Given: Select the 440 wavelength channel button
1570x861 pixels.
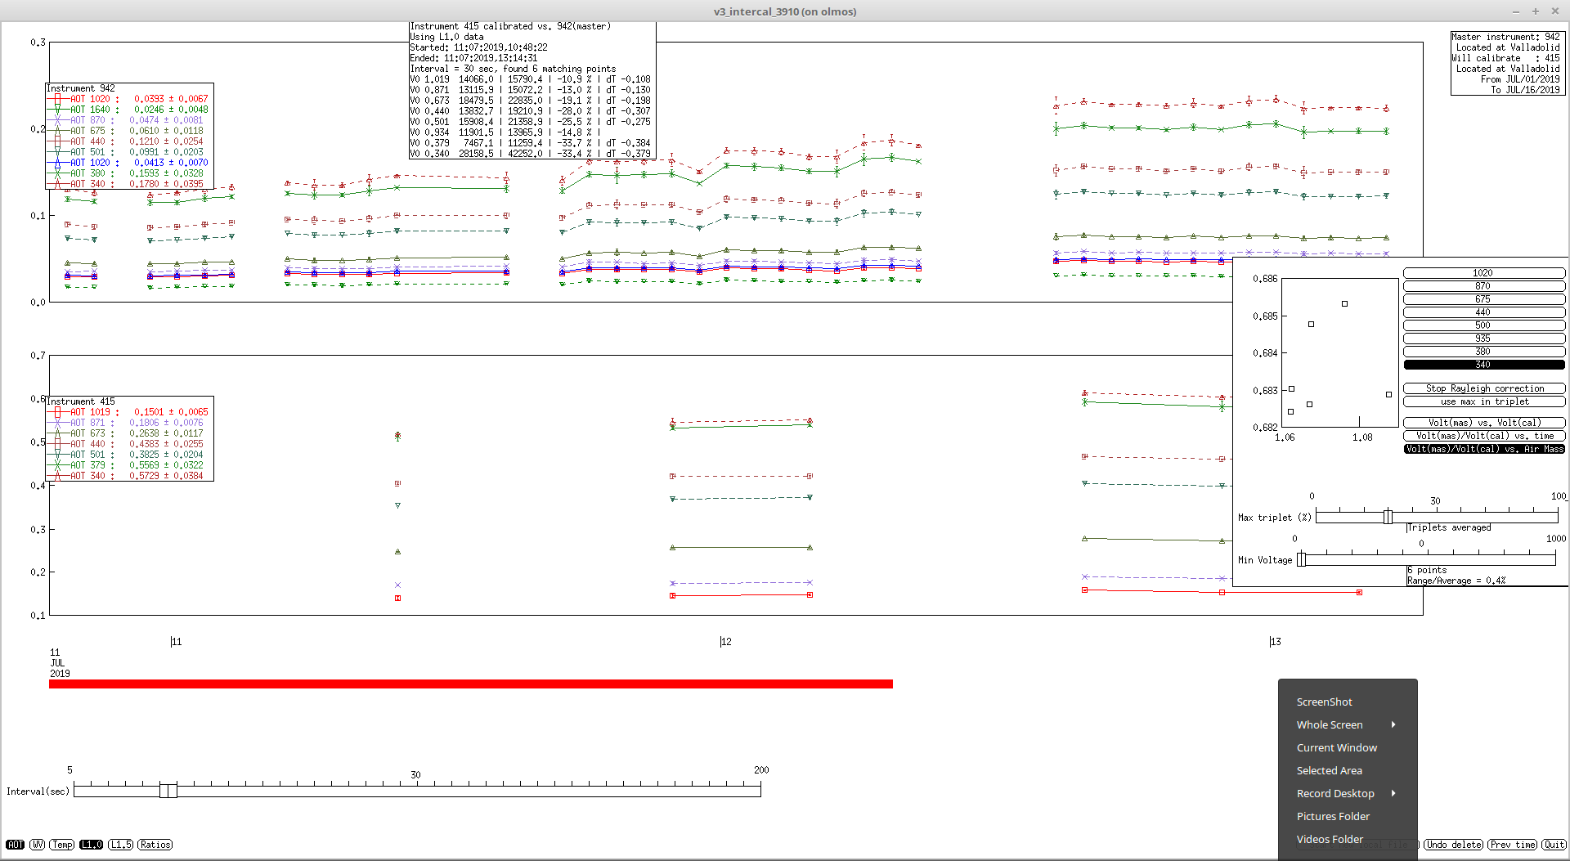Looking at the screenshot, I should pyautogui.click(x=1484, y=312).
